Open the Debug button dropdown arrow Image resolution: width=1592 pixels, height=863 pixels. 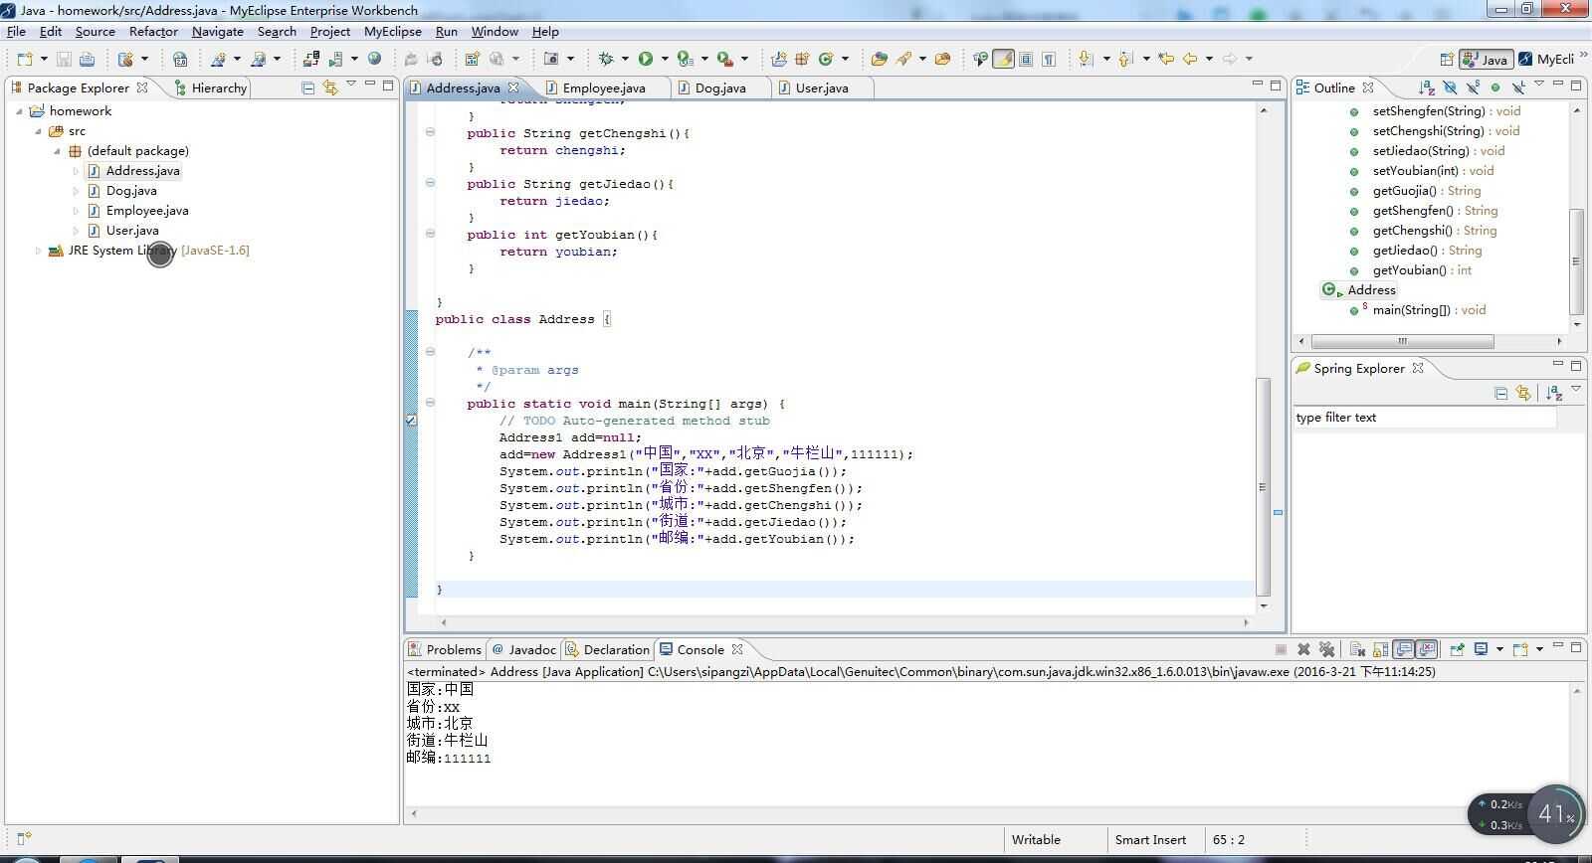pos(624,59)
